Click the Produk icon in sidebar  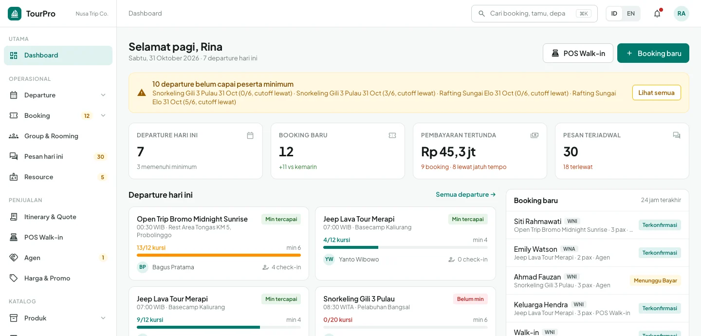click(x=14, y=318)
